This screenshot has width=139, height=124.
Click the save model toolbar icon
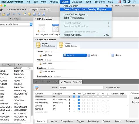[x=8, y=14]
